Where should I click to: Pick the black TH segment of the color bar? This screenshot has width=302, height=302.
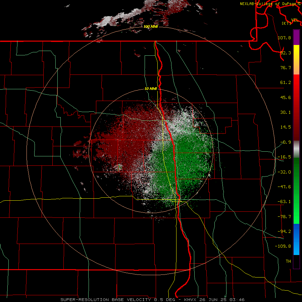(296, 261)
